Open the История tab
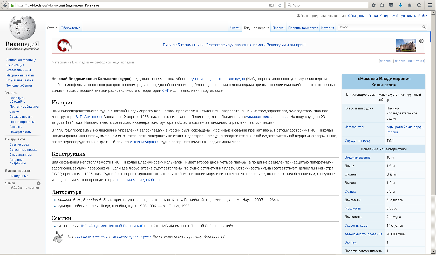Image resolution: width=436 pixels, height=255 pixels. click(328, 28)
